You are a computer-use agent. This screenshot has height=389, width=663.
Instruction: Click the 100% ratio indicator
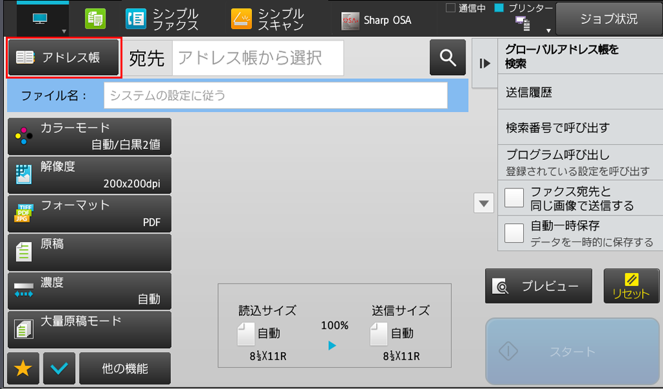coord(335,326)
